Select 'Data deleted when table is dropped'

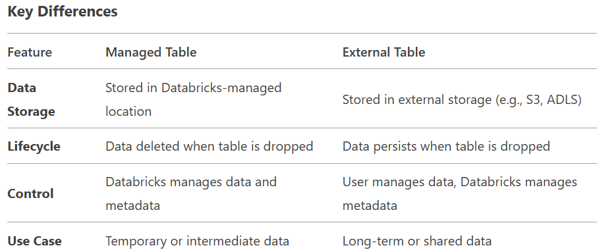click(x=209, y=146)
